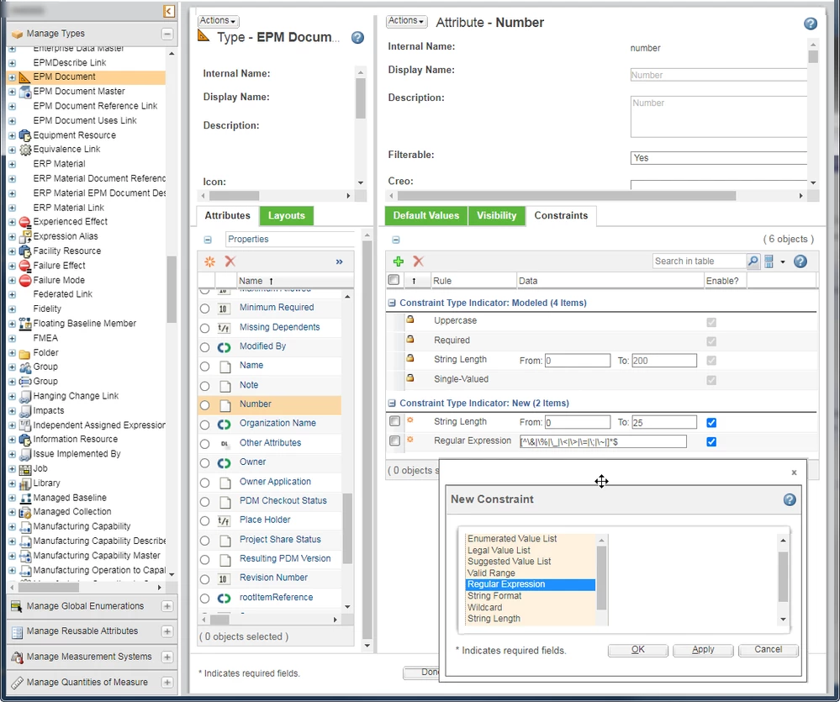
Task: Click the Regular Expression pattern field
Action: [x=603, y=441]
